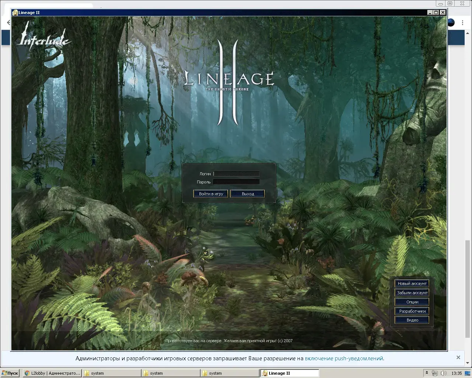This screenshot has height=378, width=472.
Task: Open the second system folder taskbar item
Action: pos(170,373)
